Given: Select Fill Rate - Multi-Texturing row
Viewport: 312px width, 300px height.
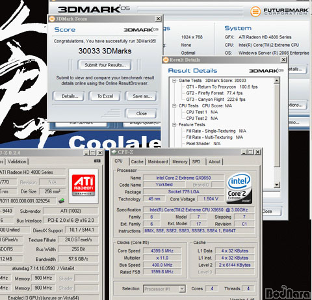Looking at the screenshot, I should pyautogui.click(x=214, y=137).
